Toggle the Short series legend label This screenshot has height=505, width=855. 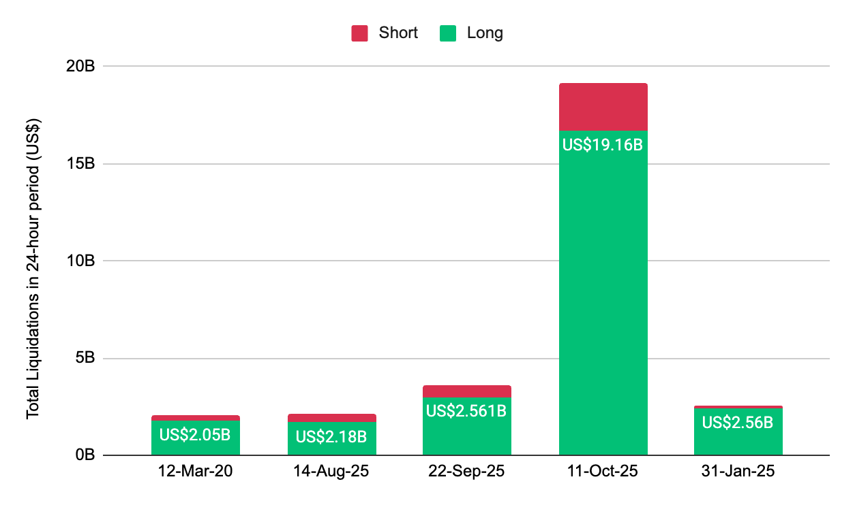tap(398, 33)
